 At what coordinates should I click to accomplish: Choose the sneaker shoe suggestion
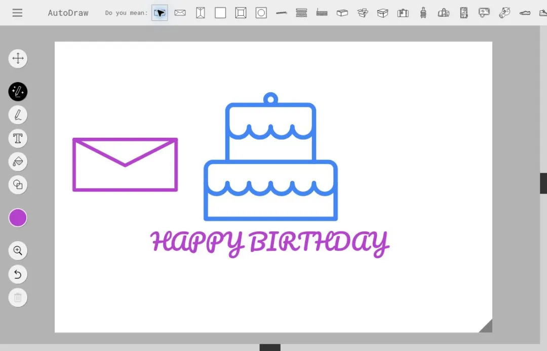tap(525, 13)
